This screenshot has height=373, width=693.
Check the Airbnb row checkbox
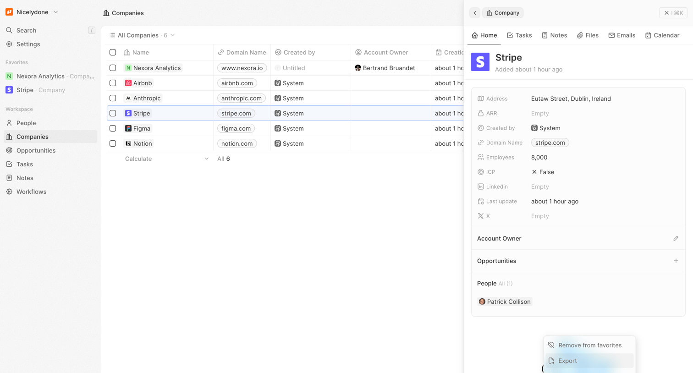pos(113,83)
